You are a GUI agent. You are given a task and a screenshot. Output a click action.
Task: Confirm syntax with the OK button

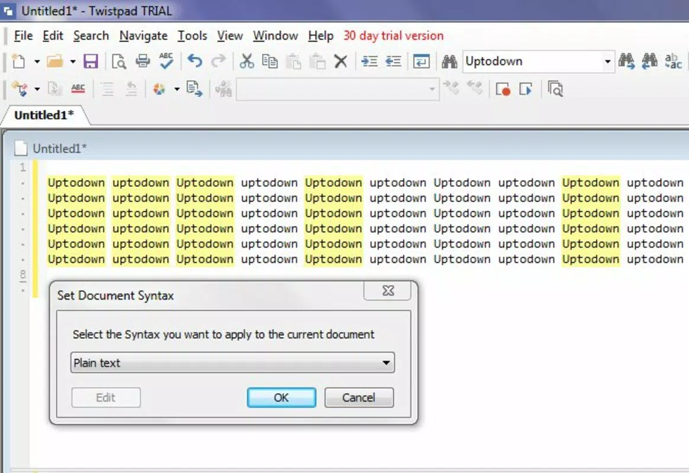coord(281,397)
